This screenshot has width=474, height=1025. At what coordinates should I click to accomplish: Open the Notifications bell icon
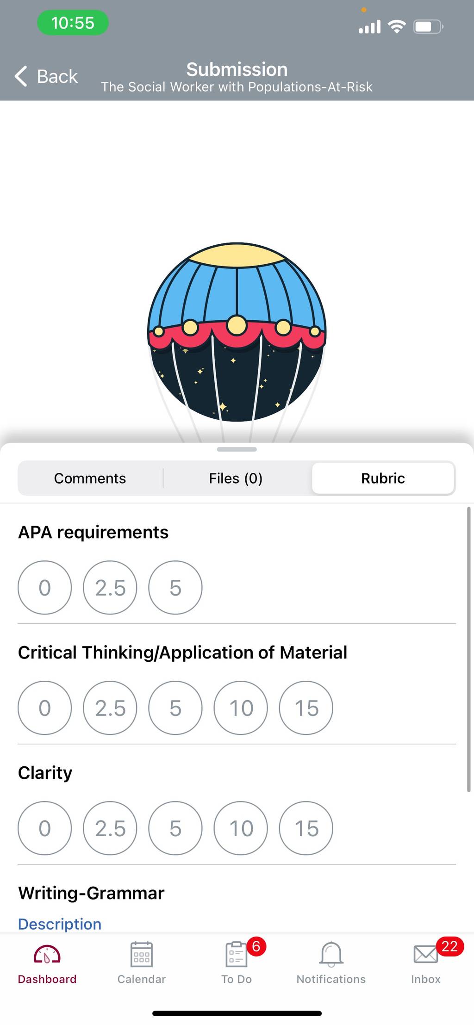(x=331, y=954)
